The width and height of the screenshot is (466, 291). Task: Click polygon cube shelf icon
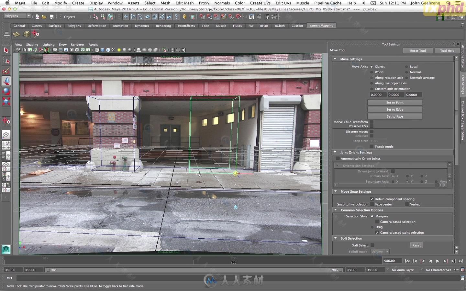click(x=27, y=34)
